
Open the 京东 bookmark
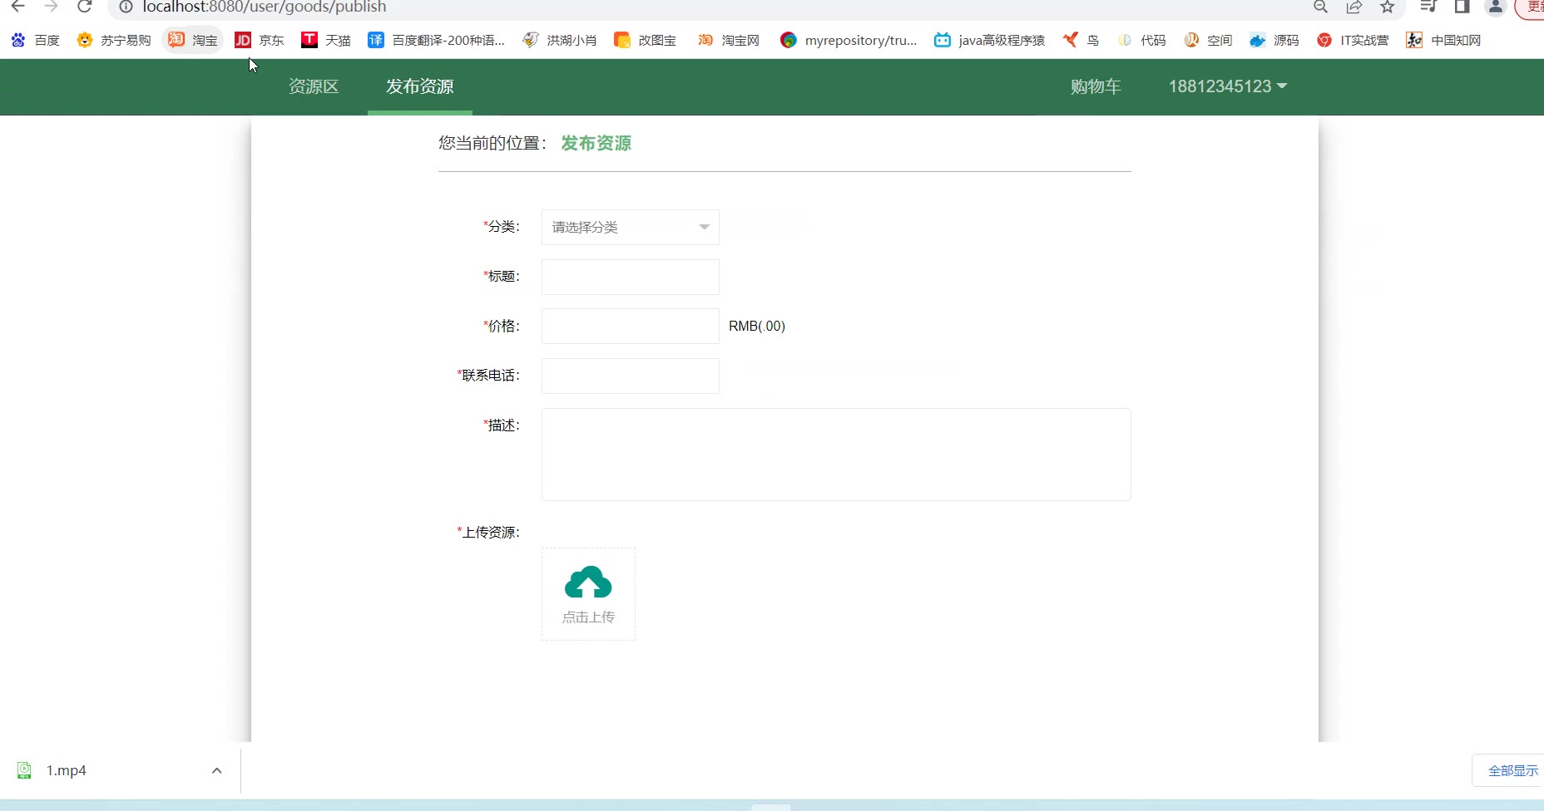click(260, 40)
